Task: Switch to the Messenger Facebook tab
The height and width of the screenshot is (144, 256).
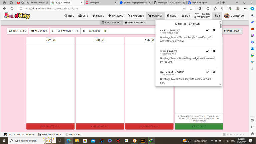Action: click(x=135, y=3)
